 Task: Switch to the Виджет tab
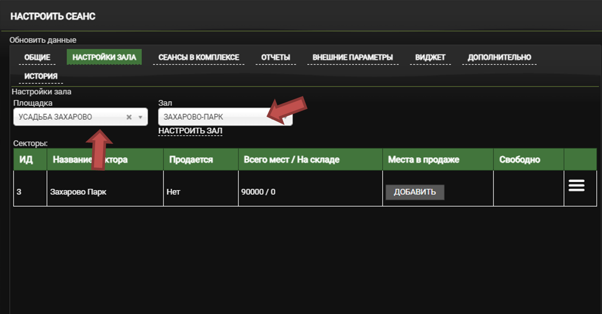pos(430,58)
